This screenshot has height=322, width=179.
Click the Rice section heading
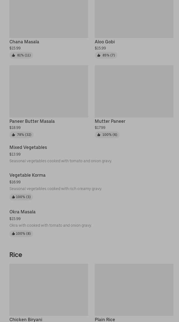(x=16, y=254)
